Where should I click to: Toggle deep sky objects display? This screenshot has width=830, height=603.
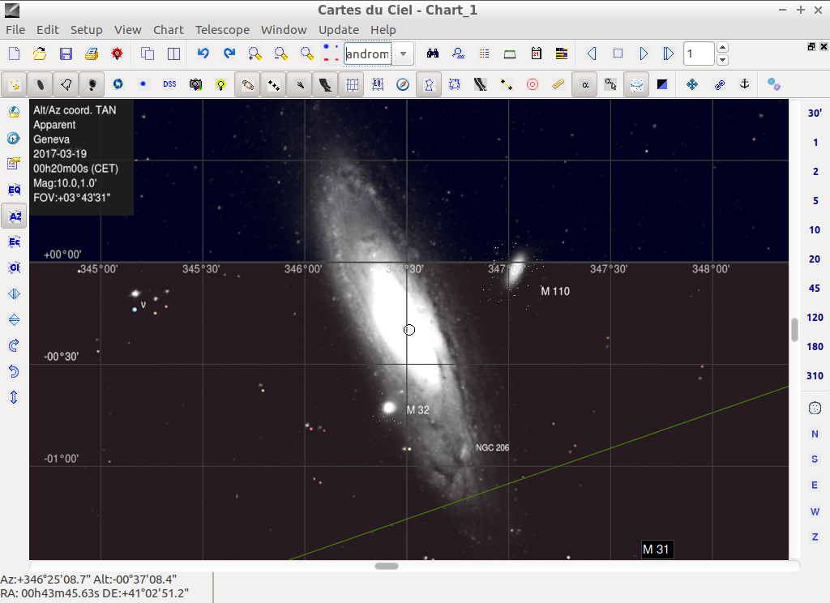[40, 84]
